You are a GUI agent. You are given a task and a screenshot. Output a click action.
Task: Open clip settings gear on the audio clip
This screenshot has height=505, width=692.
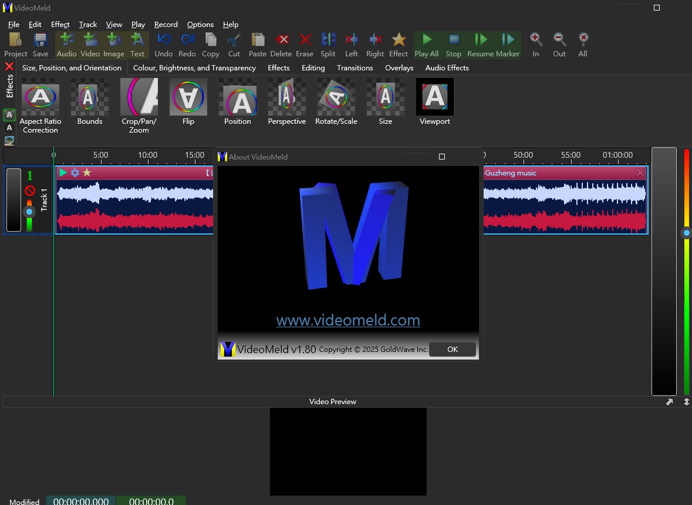click(x=75, y=172)
